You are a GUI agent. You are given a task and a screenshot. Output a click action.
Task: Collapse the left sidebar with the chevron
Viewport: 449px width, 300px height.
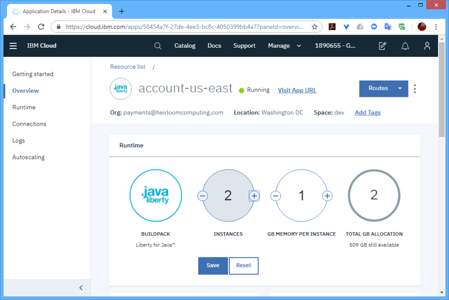tap(81, 288)
